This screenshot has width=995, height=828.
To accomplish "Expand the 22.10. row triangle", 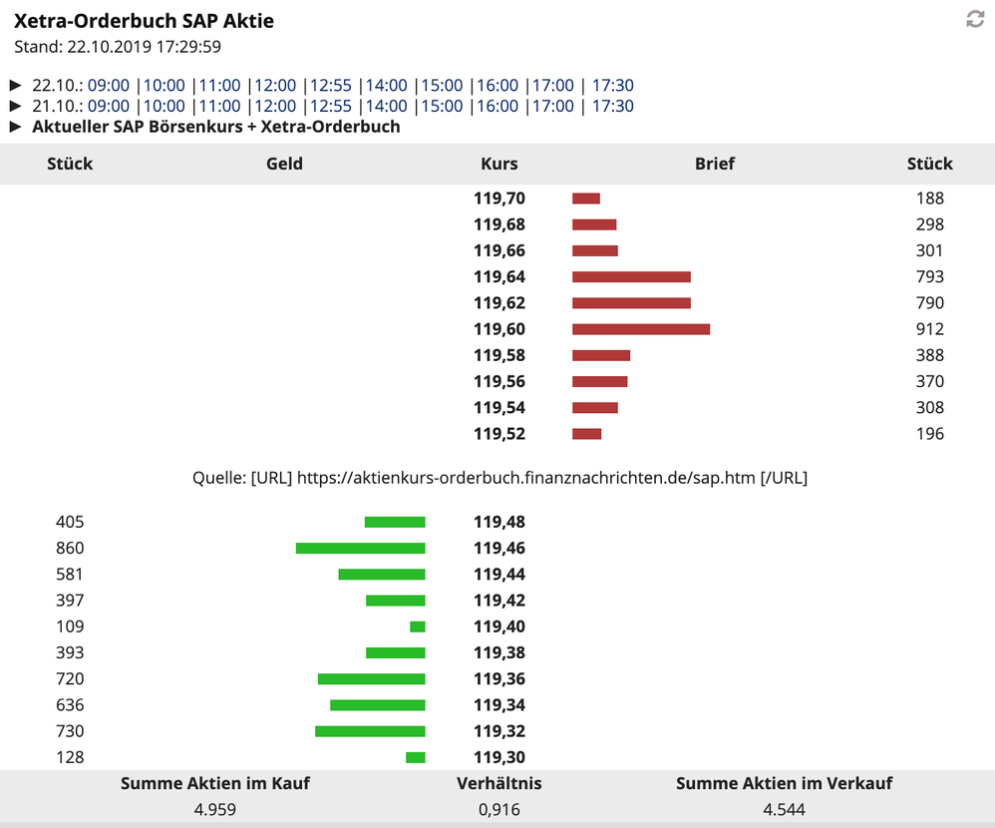I will click(x=15, y=86).
